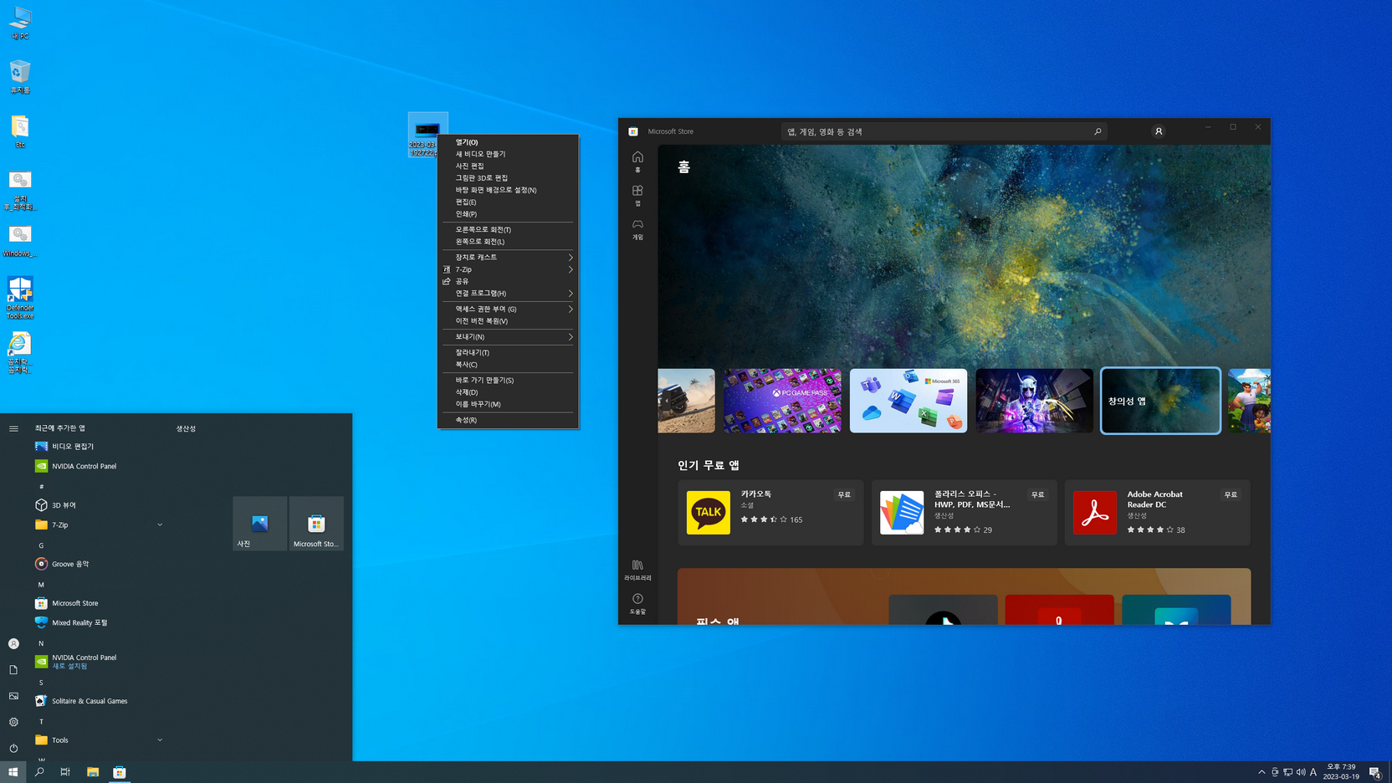Open Task View on the taskbar
The width and height of the screenshot is (1392, 783).
pyautogui.click(x=65, y=772)
